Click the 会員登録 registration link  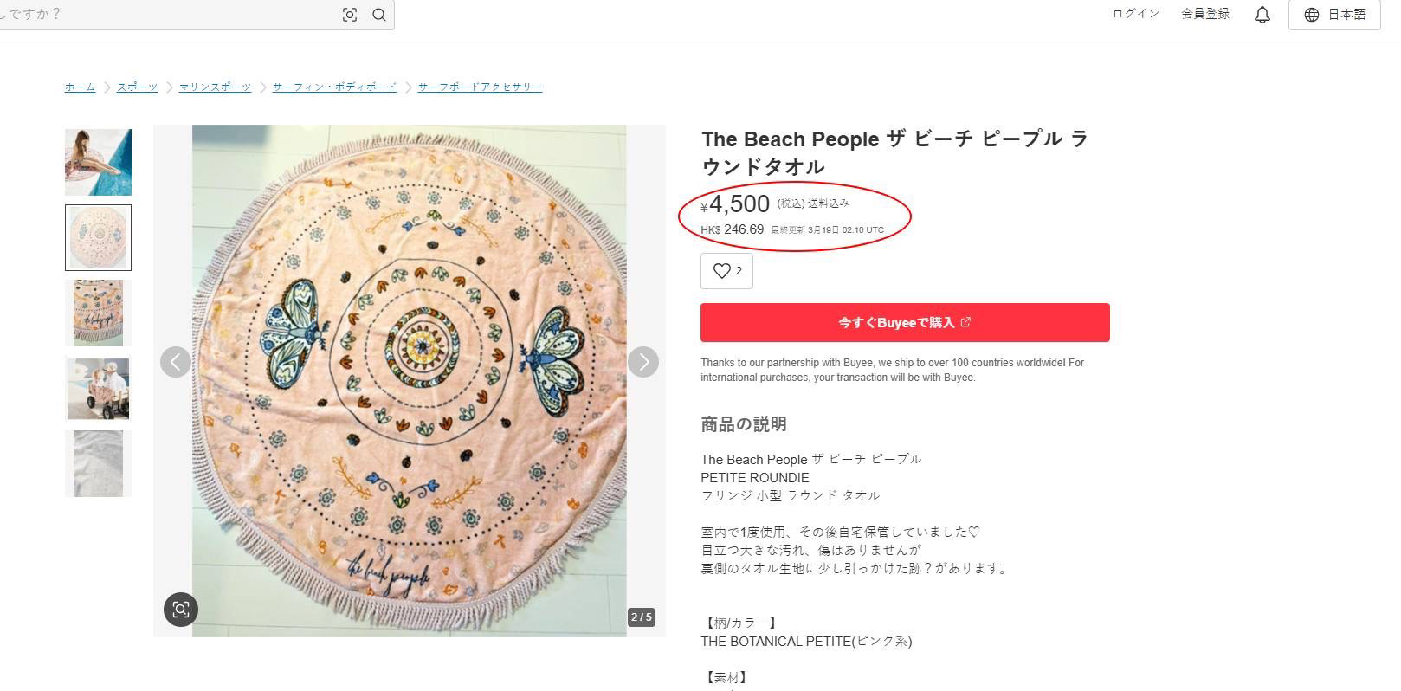pyautogui.click(x=1204, y=14)
